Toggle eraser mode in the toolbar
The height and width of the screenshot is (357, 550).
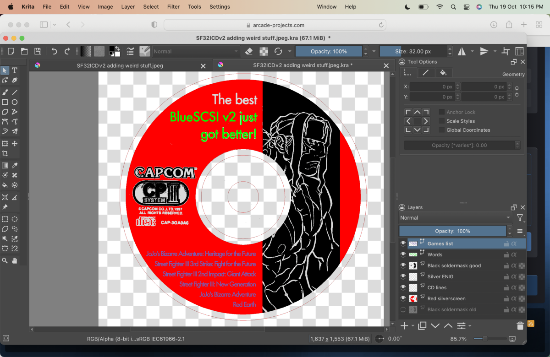coord(249,51)
